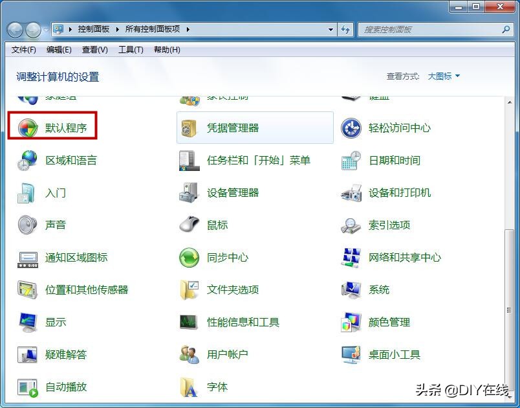
Task: Open the 默认程序 (Default Programs) icon
Action: pos(67,128)
